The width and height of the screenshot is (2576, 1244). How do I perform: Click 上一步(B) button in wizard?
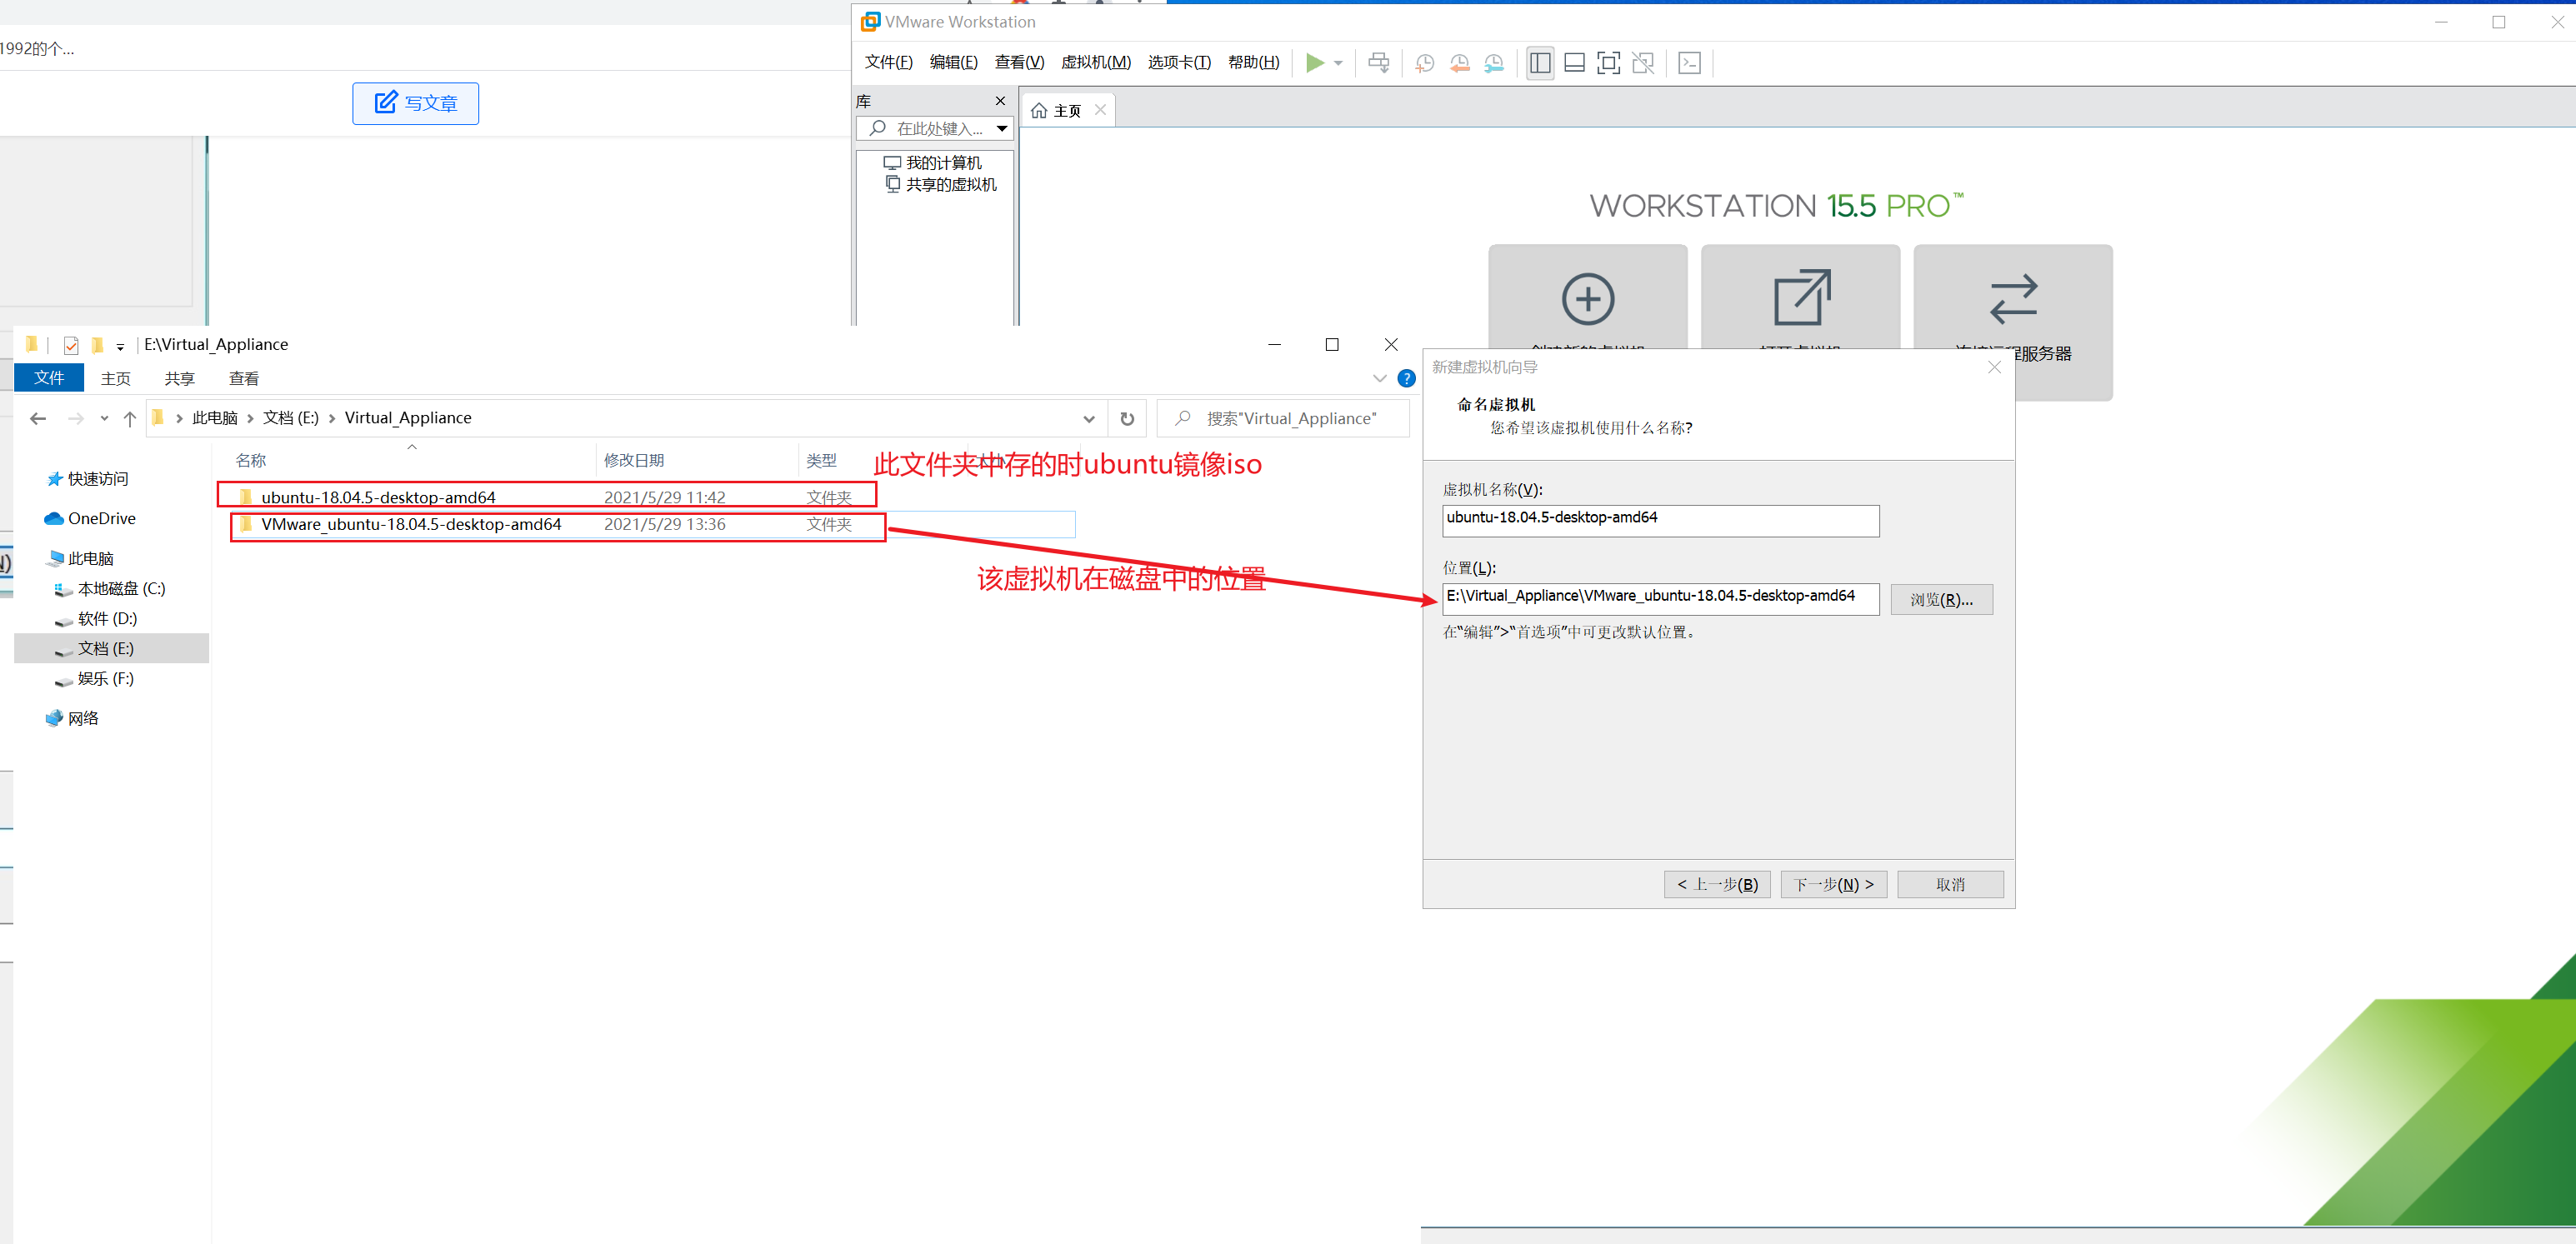pos(1717,884)
